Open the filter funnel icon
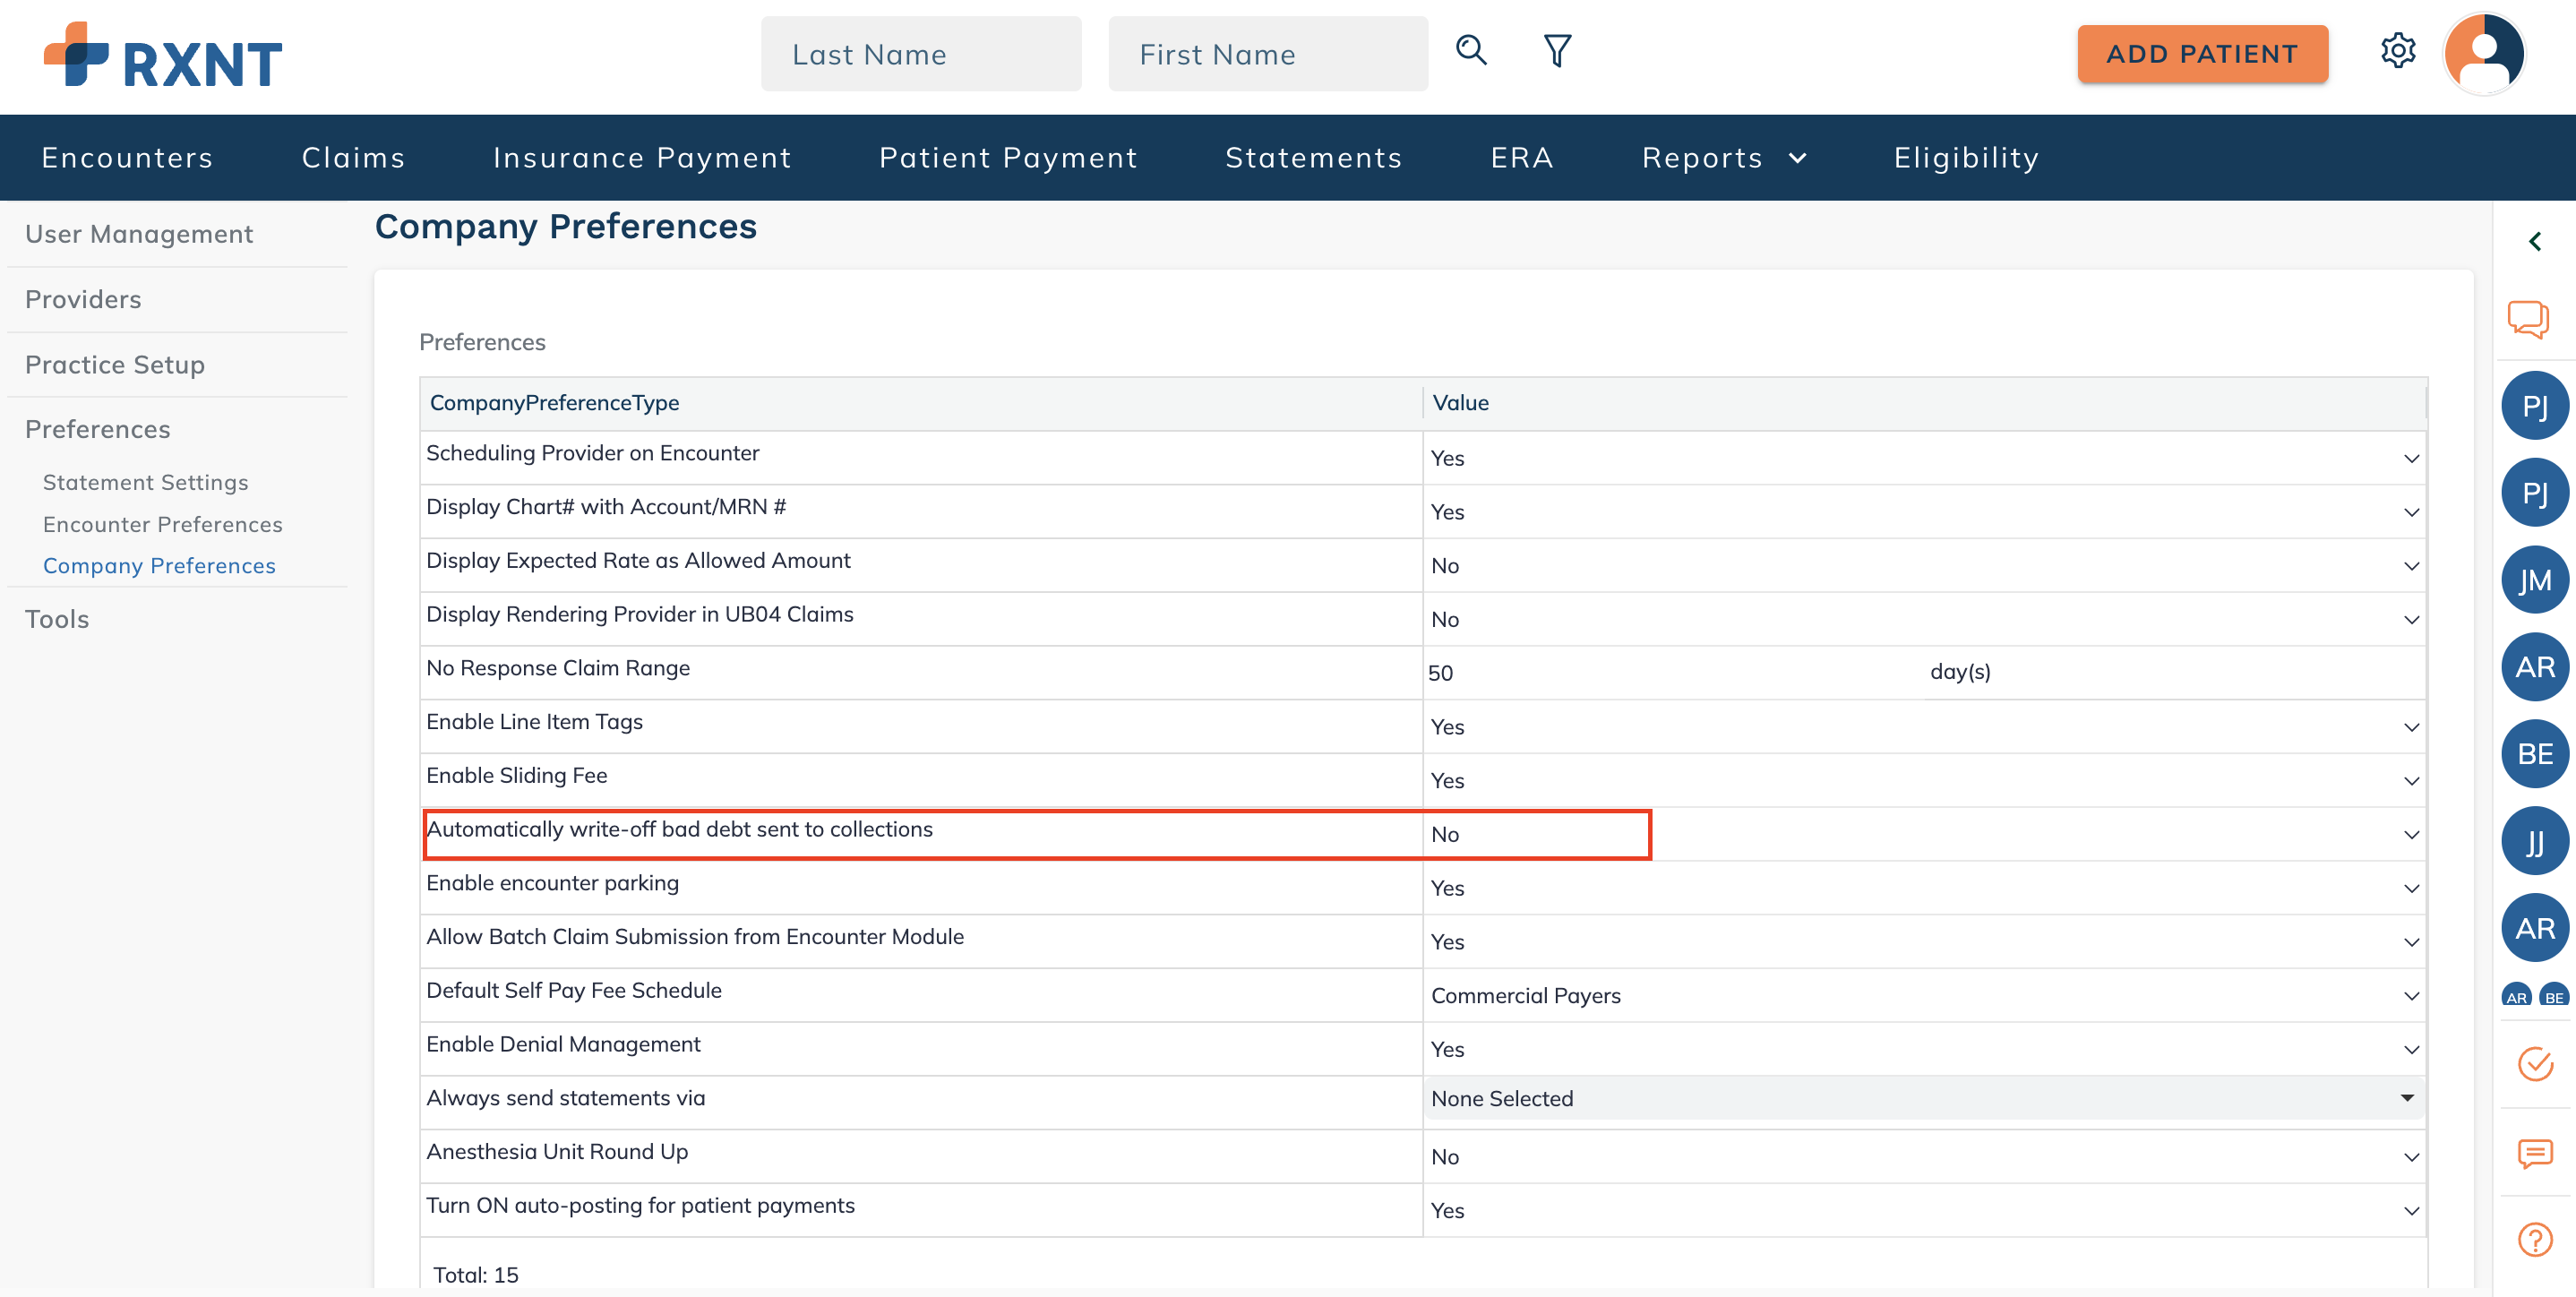Screen dimensions: 2576x1297 (1556, 51)
